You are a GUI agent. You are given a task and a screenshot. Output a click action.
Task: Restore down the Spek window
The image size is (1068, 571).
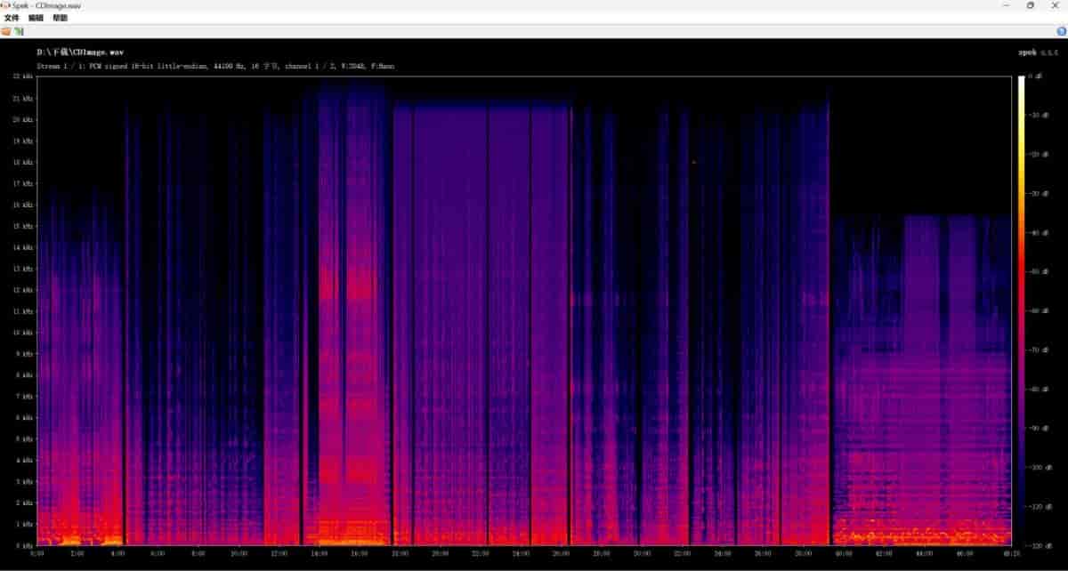[1031, 5]
